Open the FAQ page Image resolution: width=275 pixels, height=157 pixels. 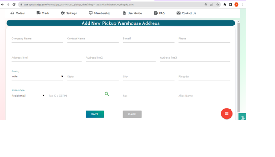pos(159,13)
